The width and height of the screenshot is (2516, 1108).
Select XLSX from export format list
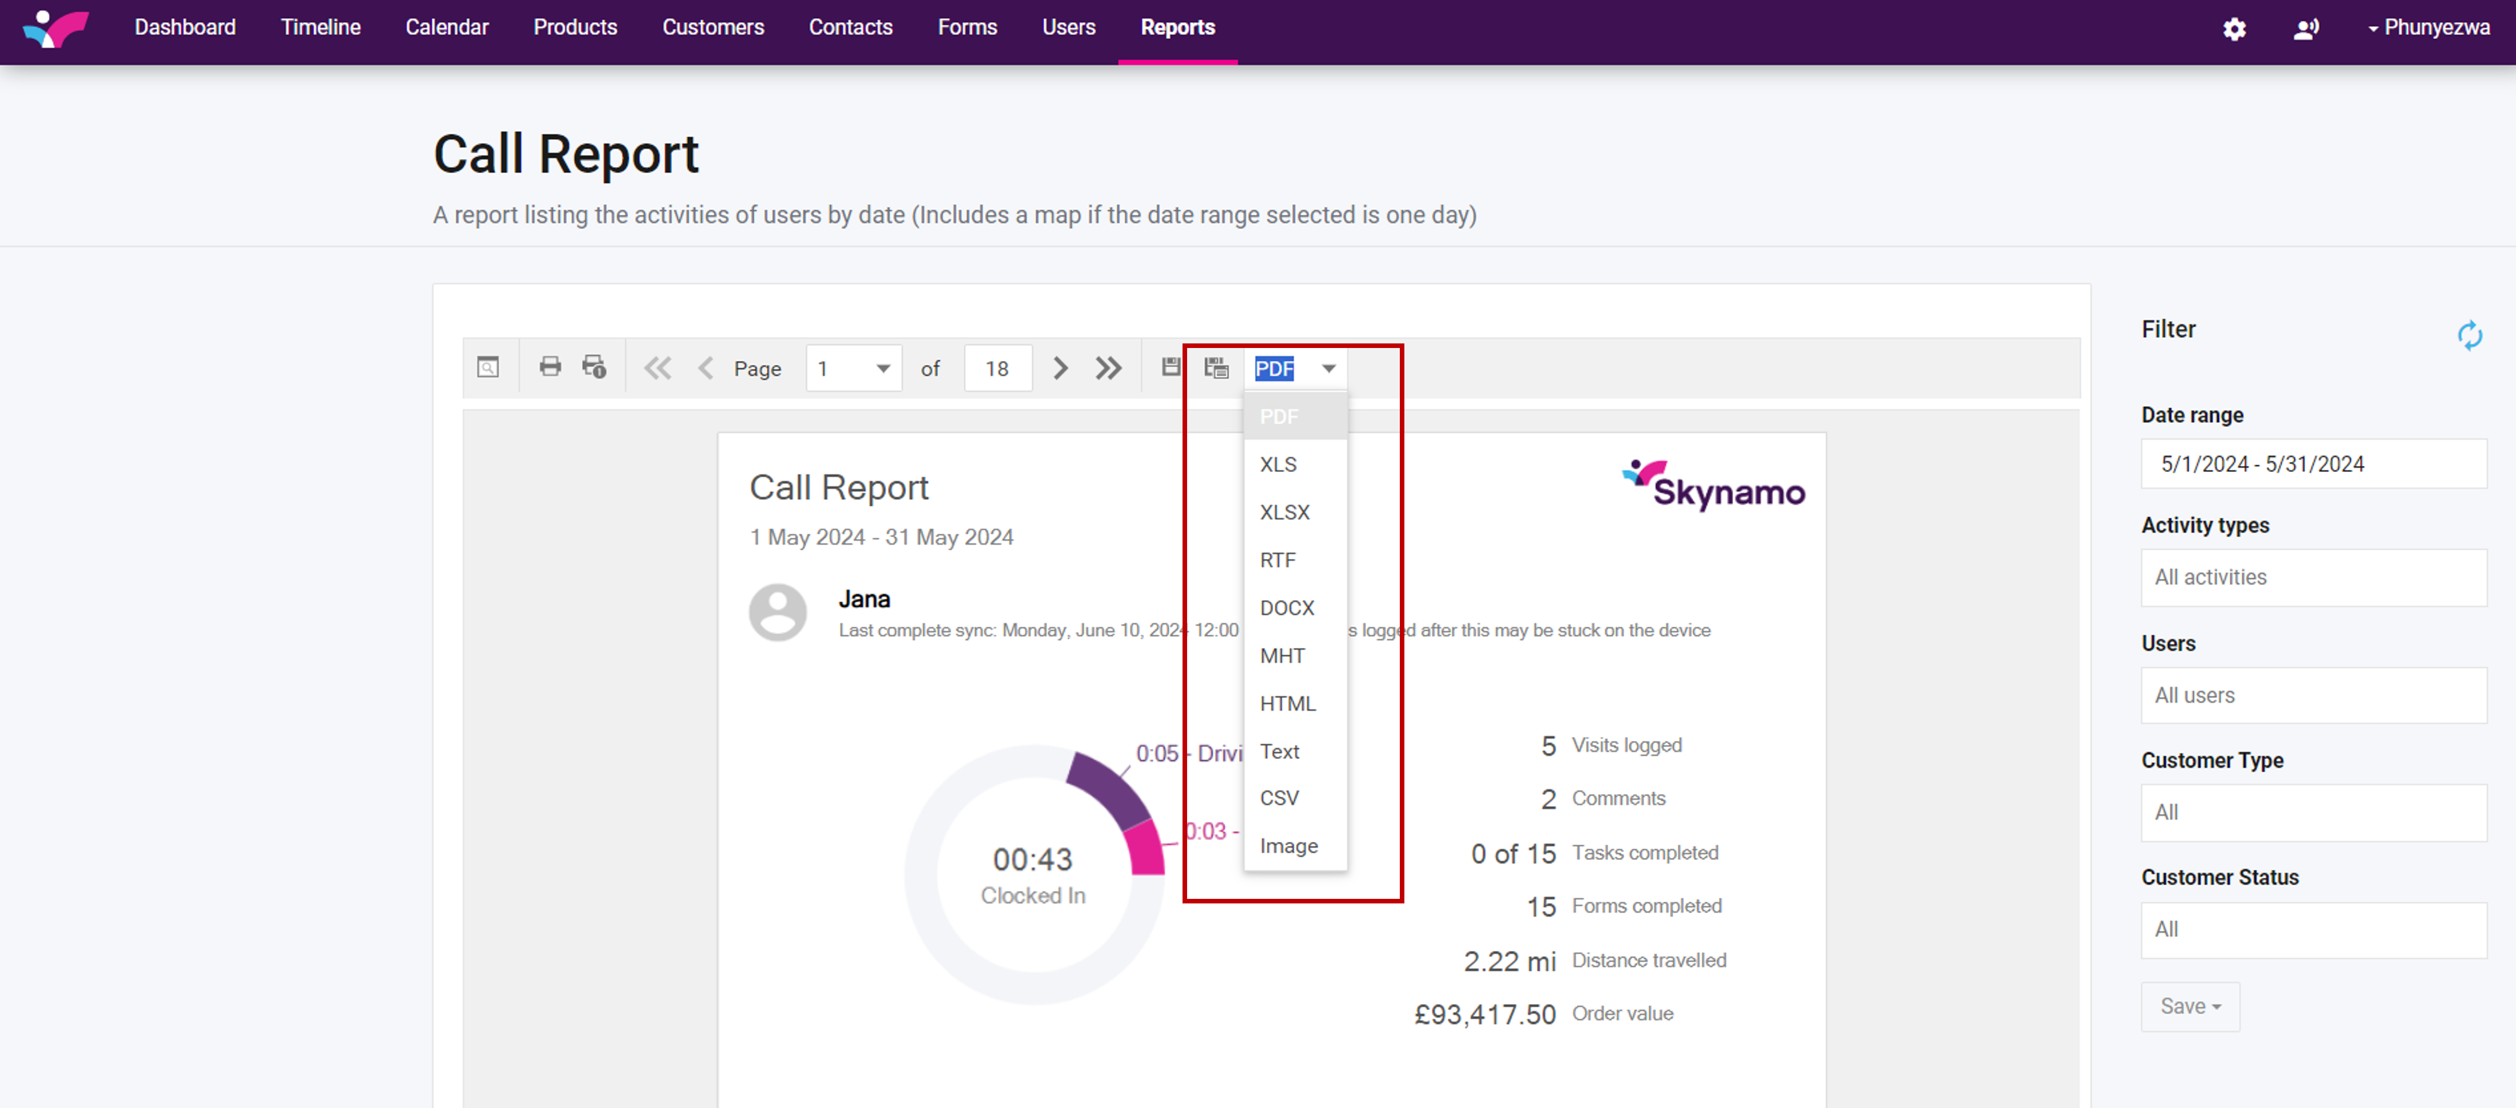(1284, 513)
